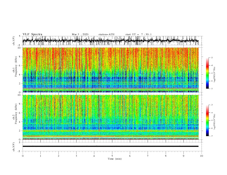
Task: Click the ch.2 "Frequency (kHz)" axis label
Action: [x=16, y=114]
